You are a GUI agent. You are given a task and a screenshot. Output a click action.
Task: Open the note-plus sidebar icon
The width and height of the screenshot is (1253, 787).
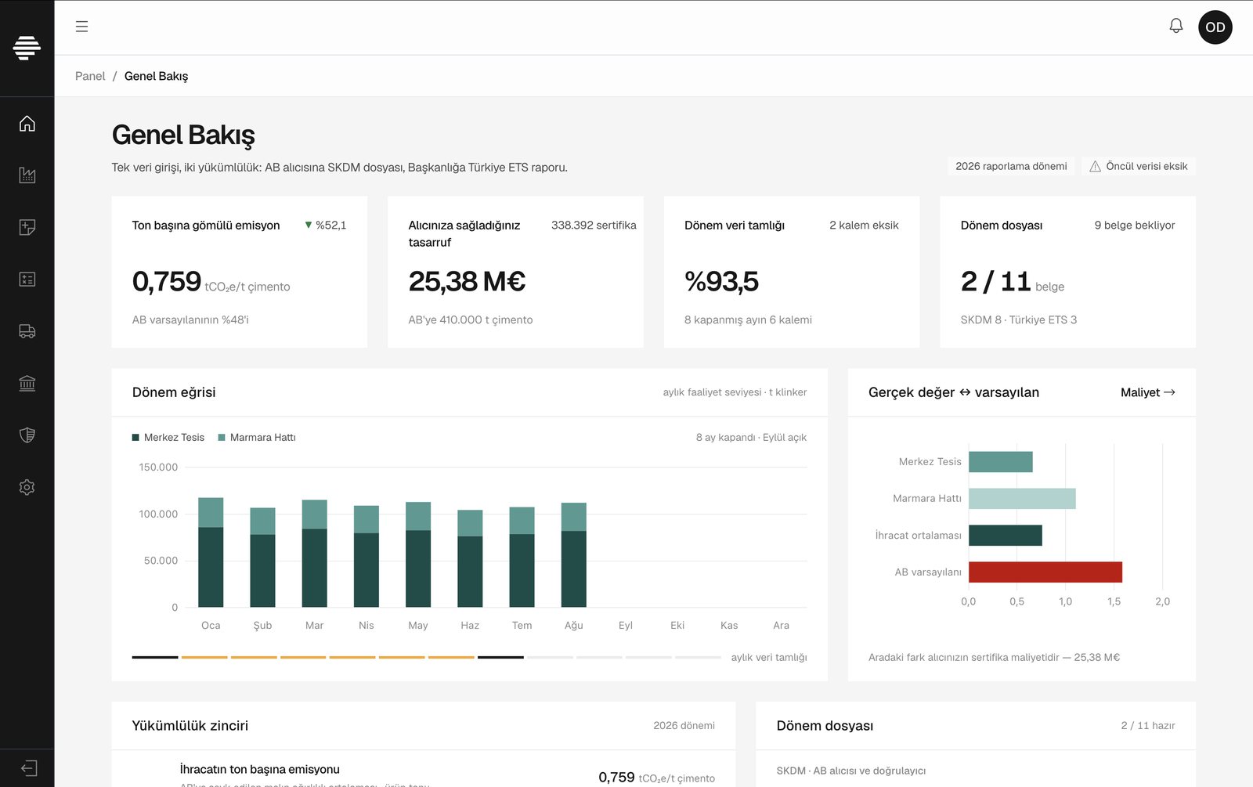point(27,227)
